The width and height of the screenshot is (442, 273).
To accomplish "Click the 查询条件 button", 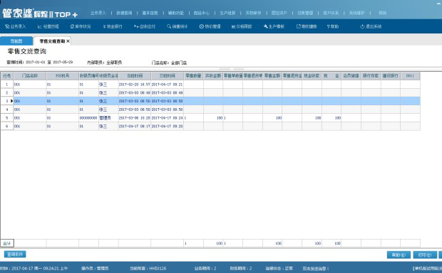I will [x=15, y=255].
